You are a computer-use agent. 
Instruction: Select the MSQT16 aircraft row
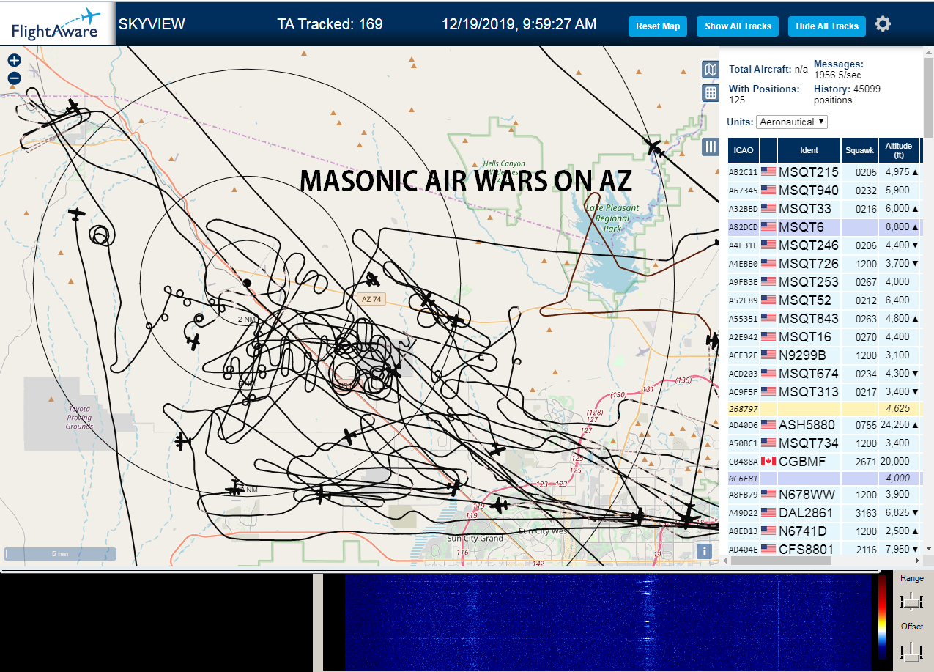(x=825, y=337)
